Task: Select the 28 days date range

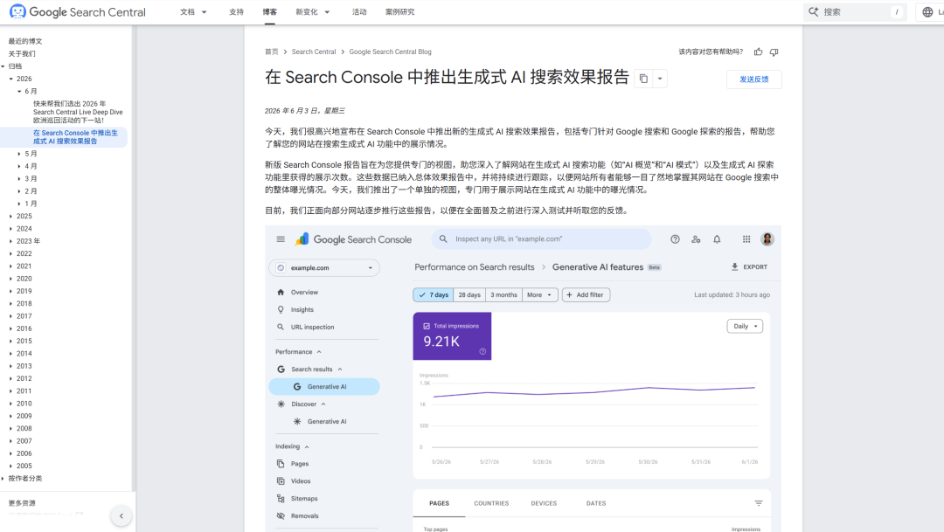Action: 469,295
